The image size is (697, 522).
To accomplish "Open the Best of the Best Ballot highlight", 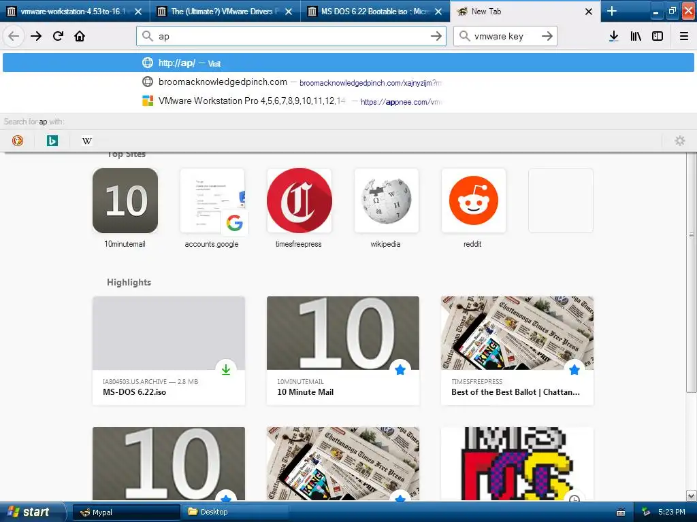I will (517, 351).
